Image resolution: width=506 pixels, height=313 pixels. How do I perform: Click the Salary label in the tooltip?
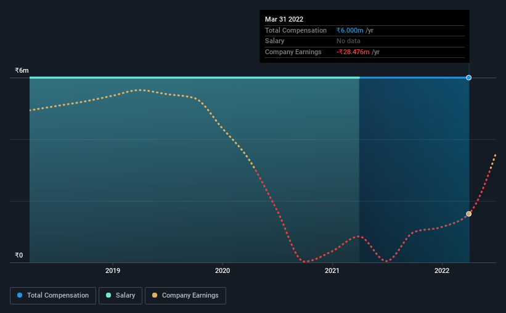pos(275,41)
